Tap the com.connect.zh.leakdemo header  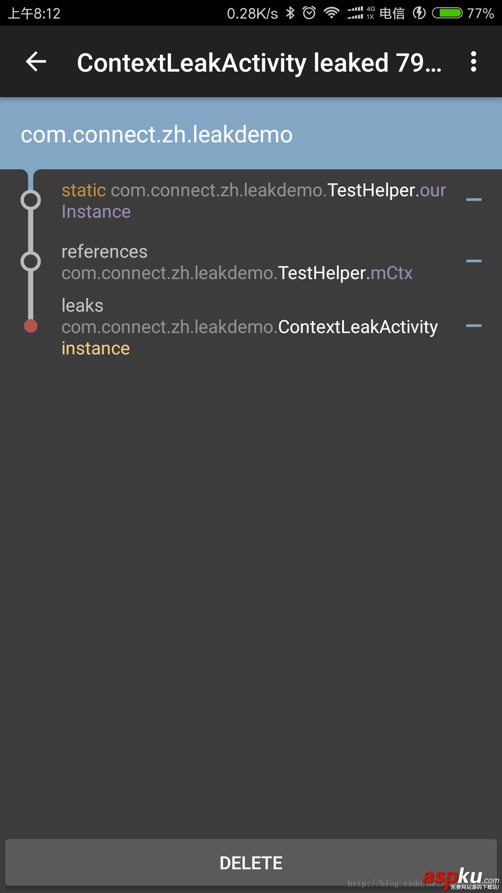coord(157,134)
